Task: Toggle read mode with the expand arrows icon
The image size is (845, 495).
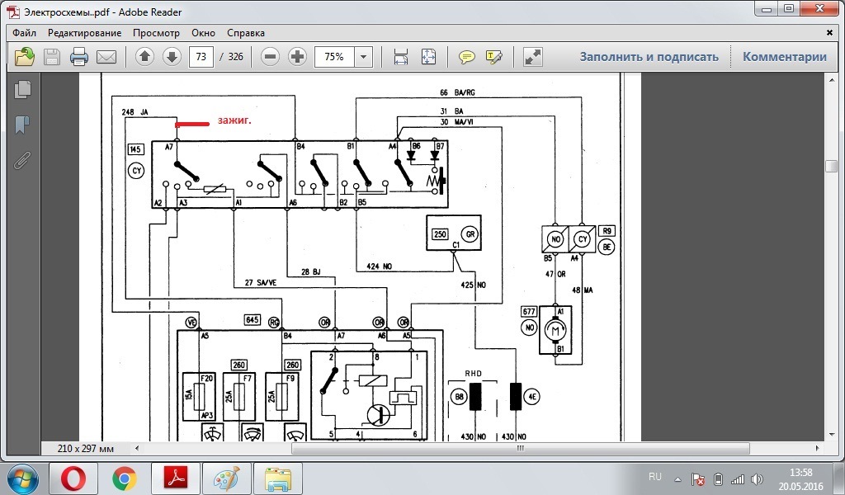Action: 532,57
